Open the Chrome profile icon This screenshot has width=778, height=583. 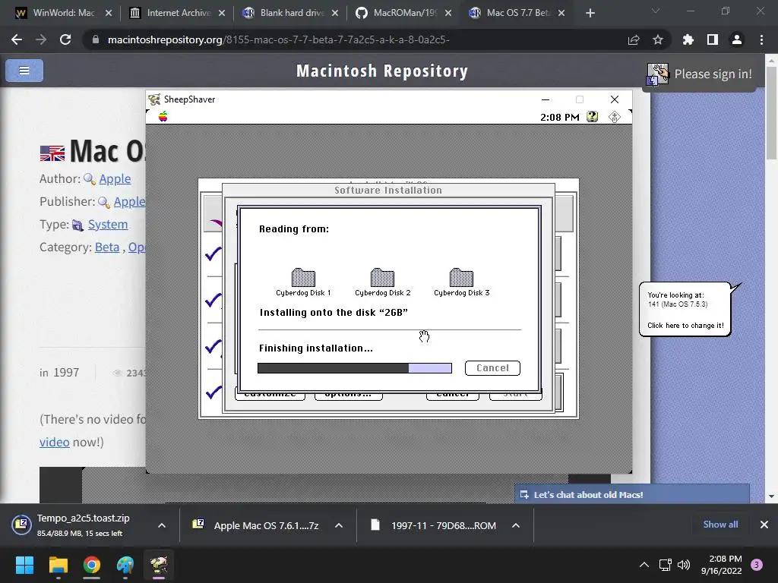[737, 39]
